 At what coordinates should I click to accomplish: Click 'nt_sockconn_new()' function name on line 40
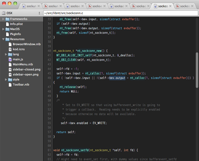pyautogui.click(x=91, y=51)
